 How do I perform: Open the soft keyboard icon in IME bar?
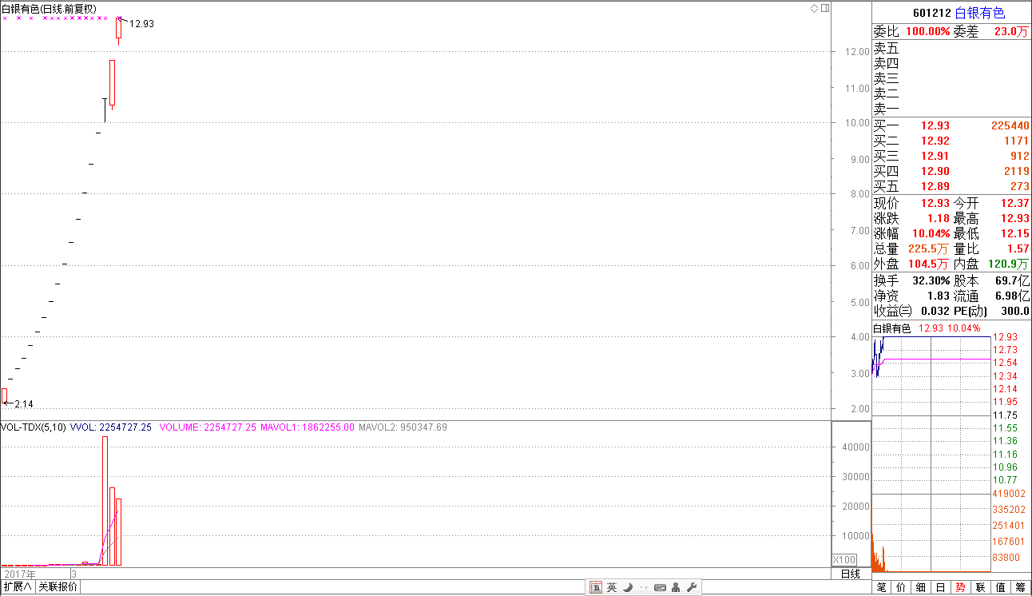pyautogui.click(x=660, y=587)
